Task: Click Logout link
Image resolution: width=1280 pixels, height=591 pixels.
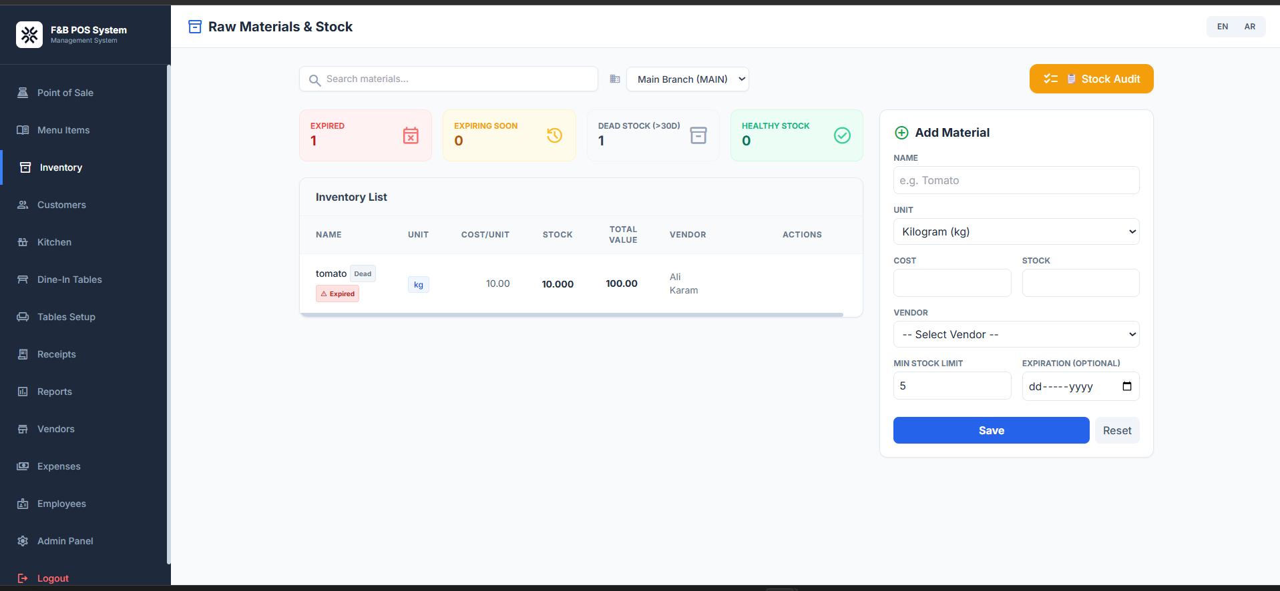Action: point(53,578)
